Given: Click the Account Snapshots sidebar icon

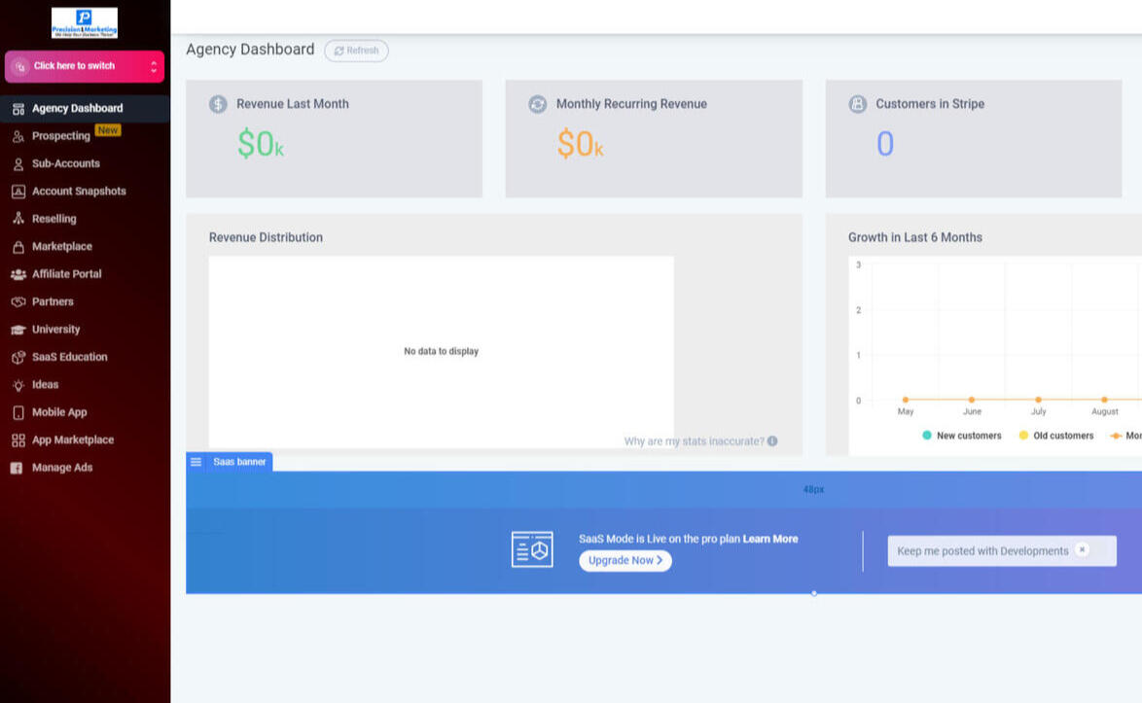Looking at the screenshot, I should click(18, 192).
